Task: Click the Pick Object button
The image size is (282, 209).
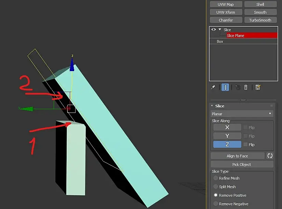Action: point(242,165)
